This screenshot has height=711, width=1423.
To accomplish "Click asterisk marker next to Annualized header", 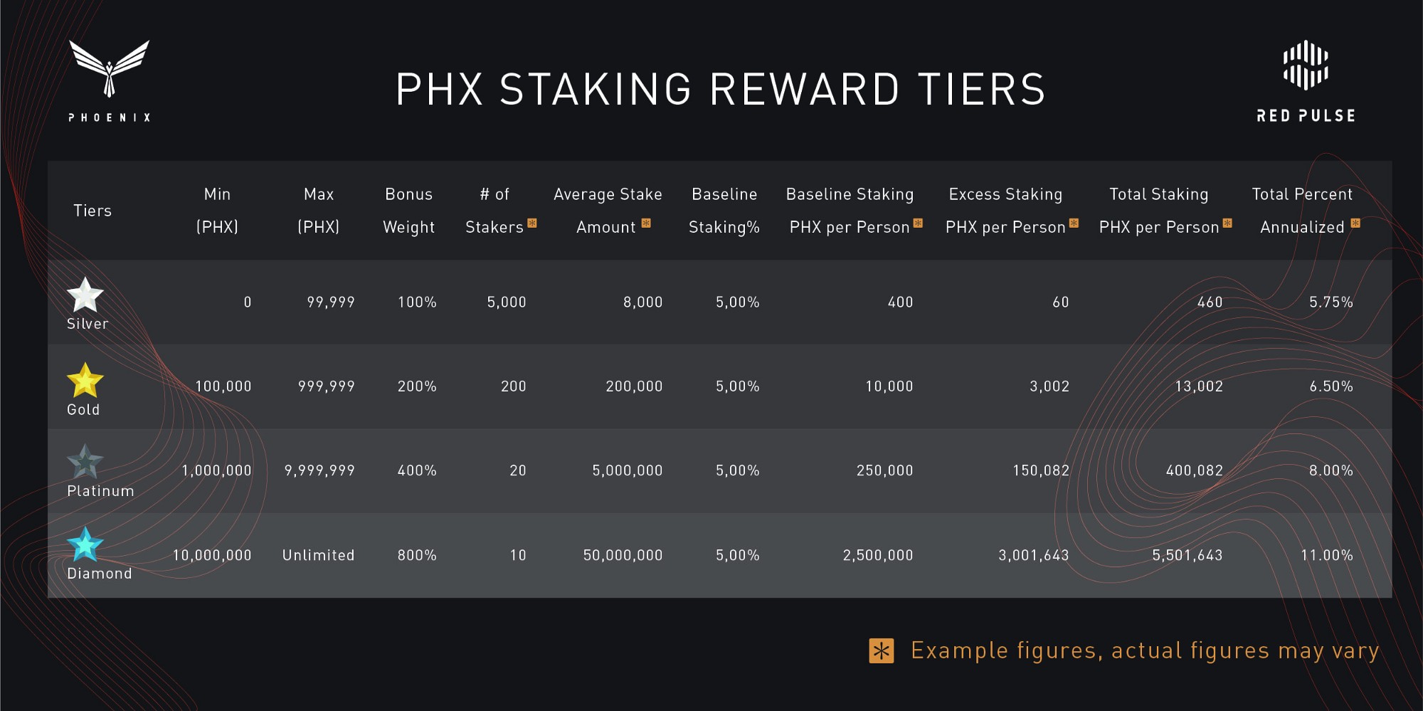I will tap(1355, 223).
